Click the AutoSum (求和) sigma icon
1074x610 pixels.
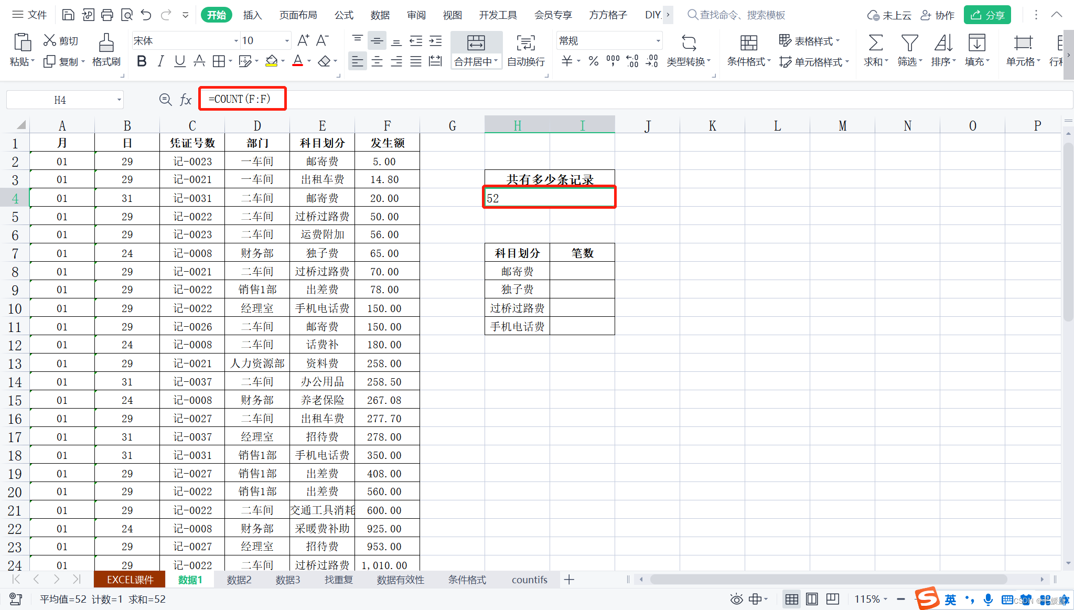click(875, 43)
